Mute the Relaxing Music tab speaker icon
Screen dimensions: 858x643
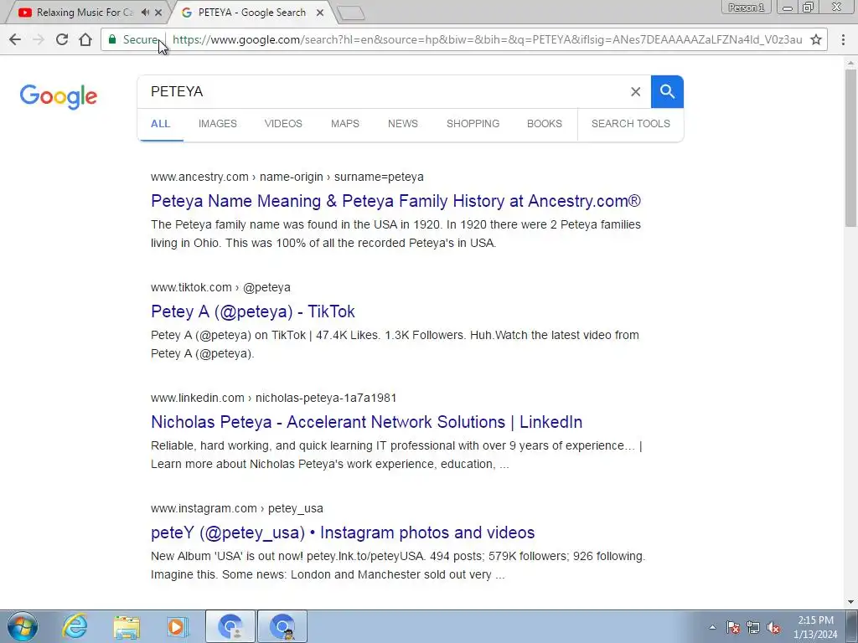click(x=145, y=12)
